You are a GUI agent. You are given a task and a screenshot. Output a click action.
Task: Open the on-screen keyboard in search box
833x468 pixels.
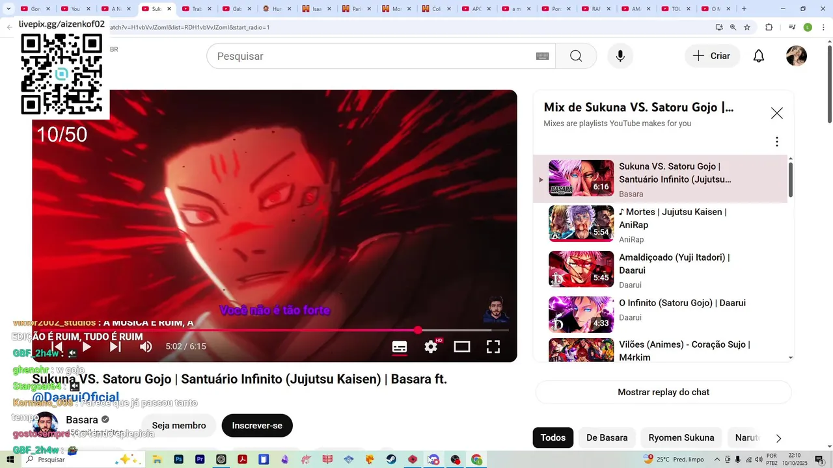[x=542, y=56]
